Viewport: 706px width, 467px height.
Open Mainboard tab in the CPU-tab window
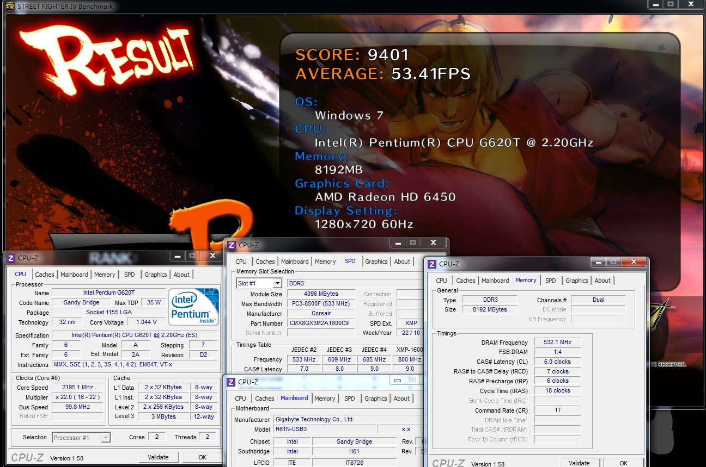coord(74,275)
